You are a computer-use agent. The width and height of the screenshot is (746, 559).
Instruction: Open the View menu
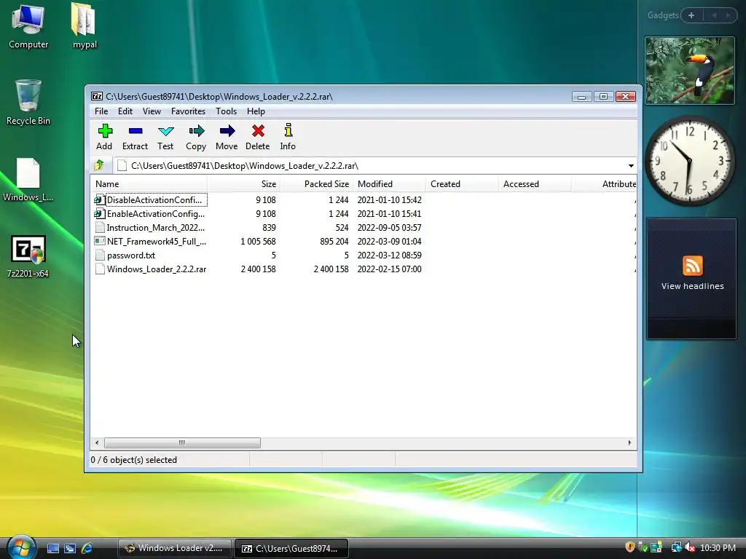coord(152,111)
